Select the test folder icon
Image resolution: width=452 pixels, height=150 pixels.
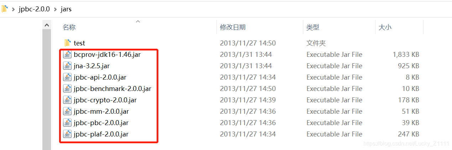point(68,43)
